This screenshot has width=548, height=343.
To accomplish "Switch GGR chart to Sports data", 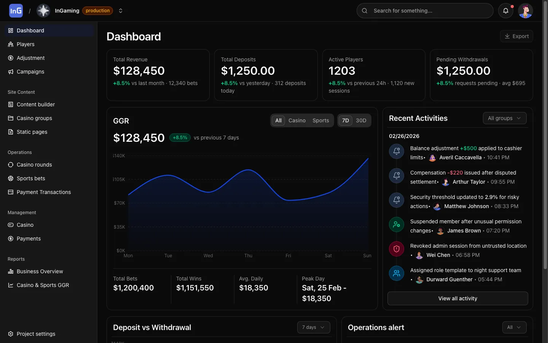I will (x=320, y=120).
